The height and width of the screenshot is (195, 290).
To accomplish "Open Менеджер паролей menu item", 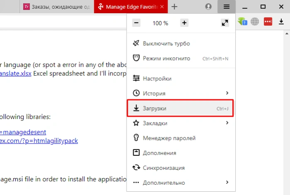I will [181, 138].
